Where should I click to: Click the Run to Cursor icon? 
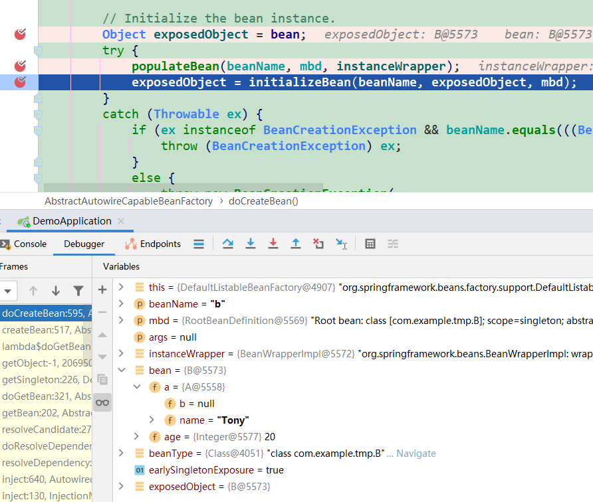click(341, 244)
